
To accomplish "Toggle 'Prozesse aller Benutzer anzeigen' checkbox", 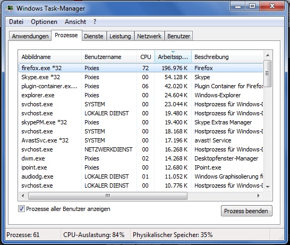I will [x=21, y=209].
